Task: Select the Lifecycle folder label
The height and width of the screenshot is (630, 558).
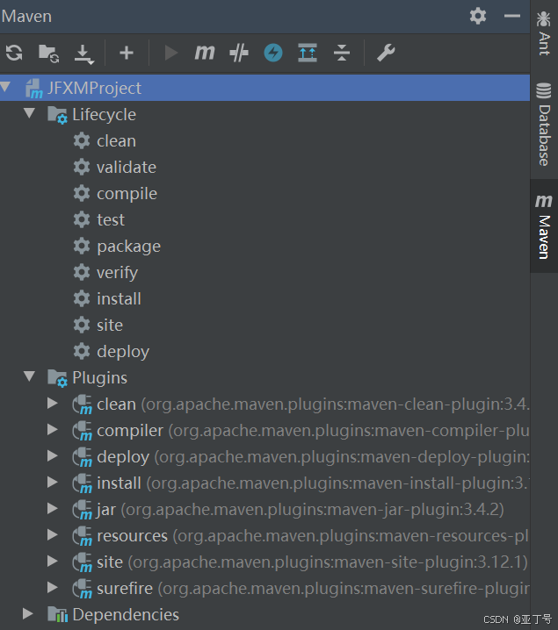Action: pos(105,115)
